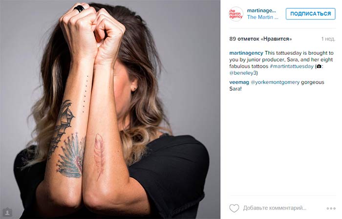Image resolution: width=342 pixels, height=219 pixels.
Task: Open the @yorkemontgomery mention
Action: click(275, 82)
